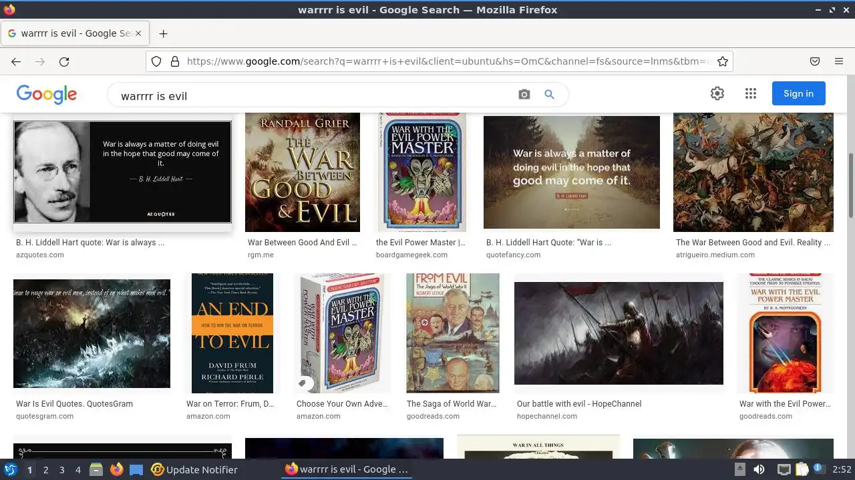Click the atrigueiro.medium.com source text
855x480 pixels.
(x=715, y=255)
